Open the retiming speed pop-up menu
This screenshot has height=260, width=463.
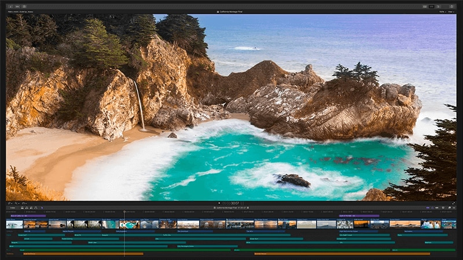pos(24,203)
